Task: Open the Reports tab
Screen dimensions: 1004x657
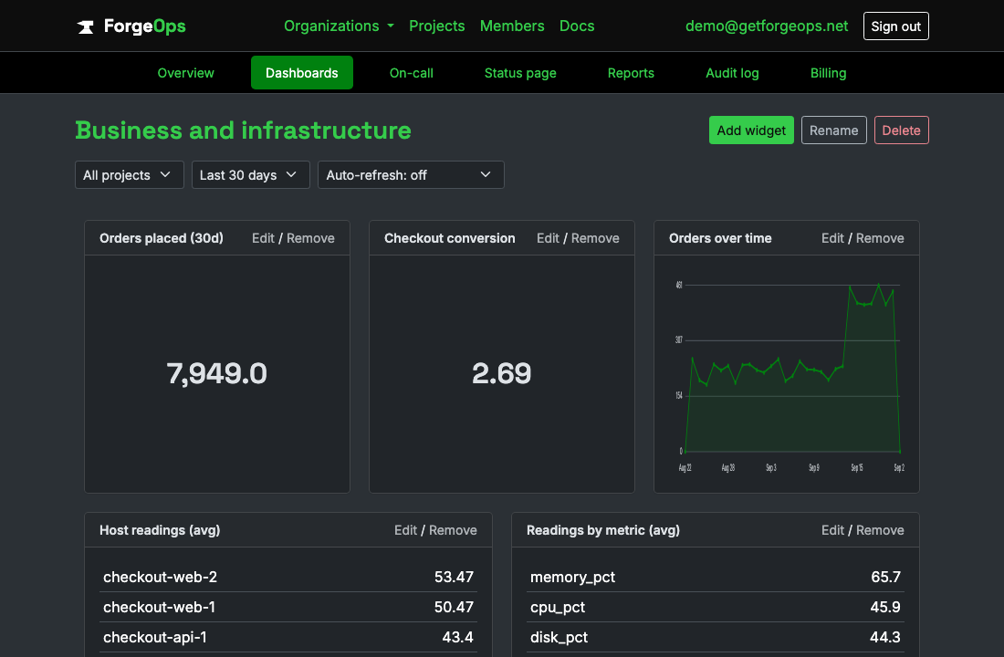Action: tap(631, 73)
